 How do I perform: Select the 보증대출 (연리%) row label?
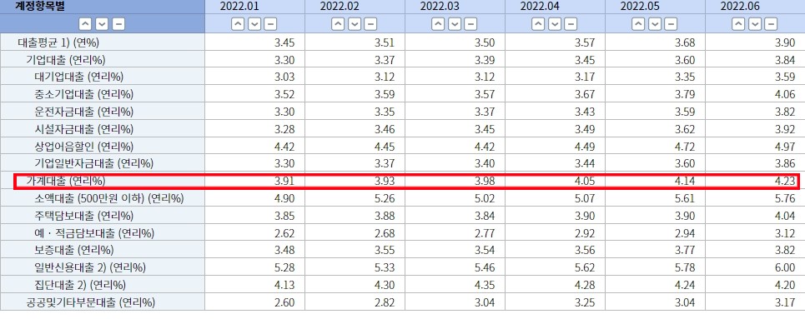[x=74, y=250]
